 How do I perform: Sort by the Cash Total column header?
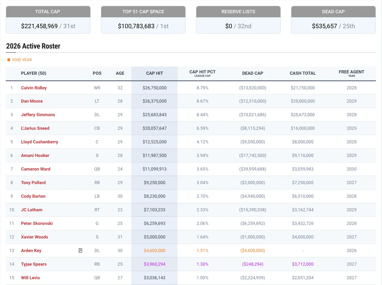303,73
